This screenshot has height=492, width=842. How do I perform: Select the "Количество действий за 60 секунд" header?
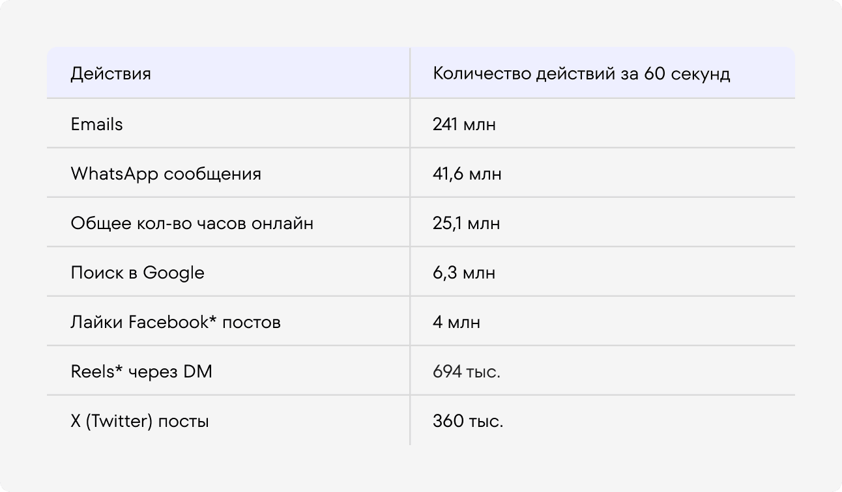581,74
